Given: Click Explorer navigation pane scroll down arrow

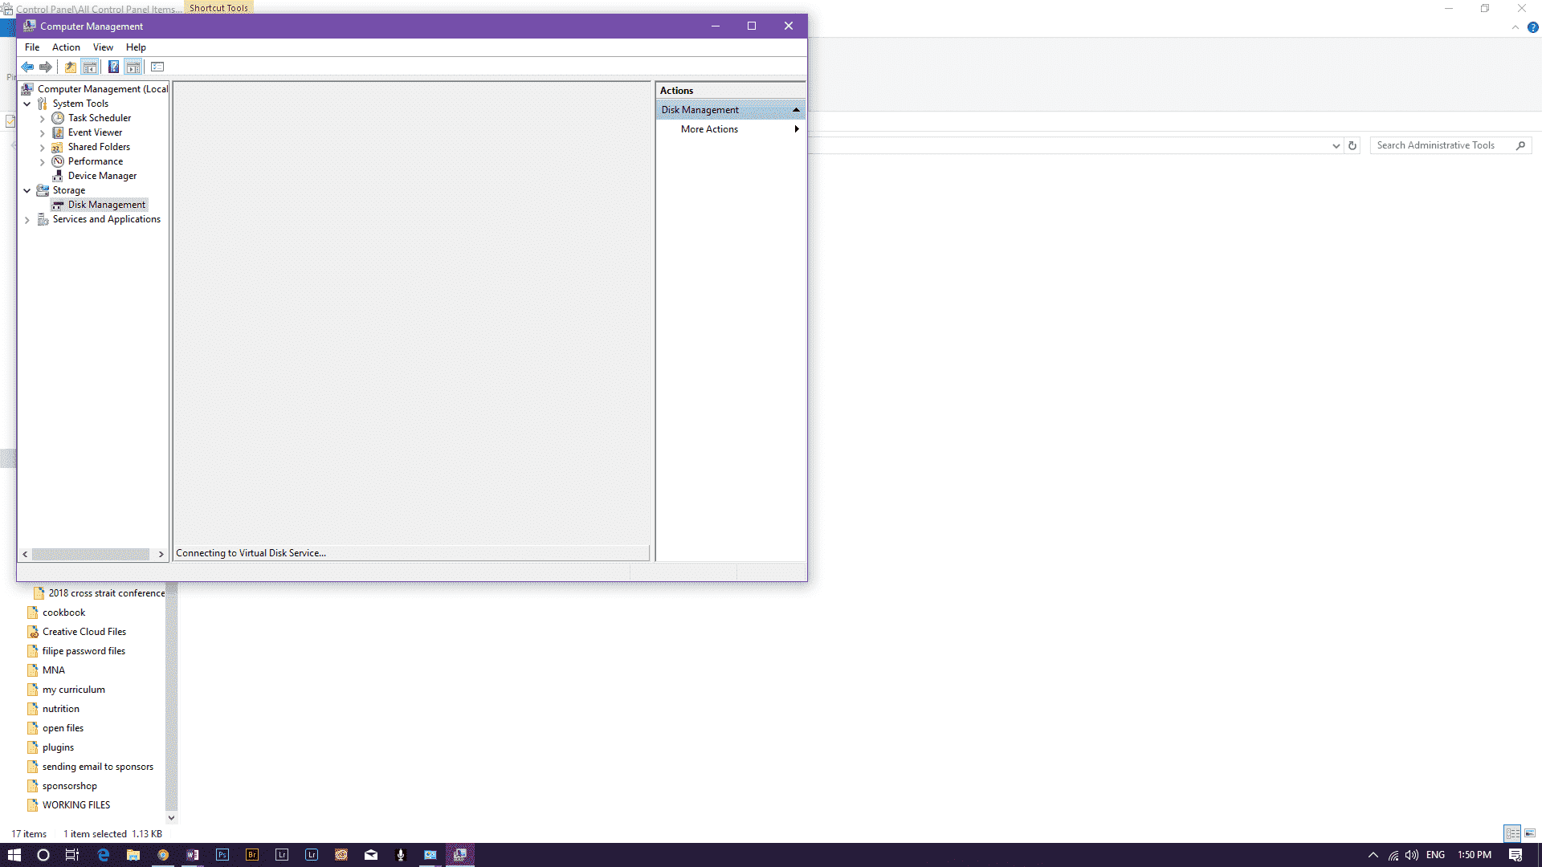Looking at the screenshot, I should pos(171,817).
